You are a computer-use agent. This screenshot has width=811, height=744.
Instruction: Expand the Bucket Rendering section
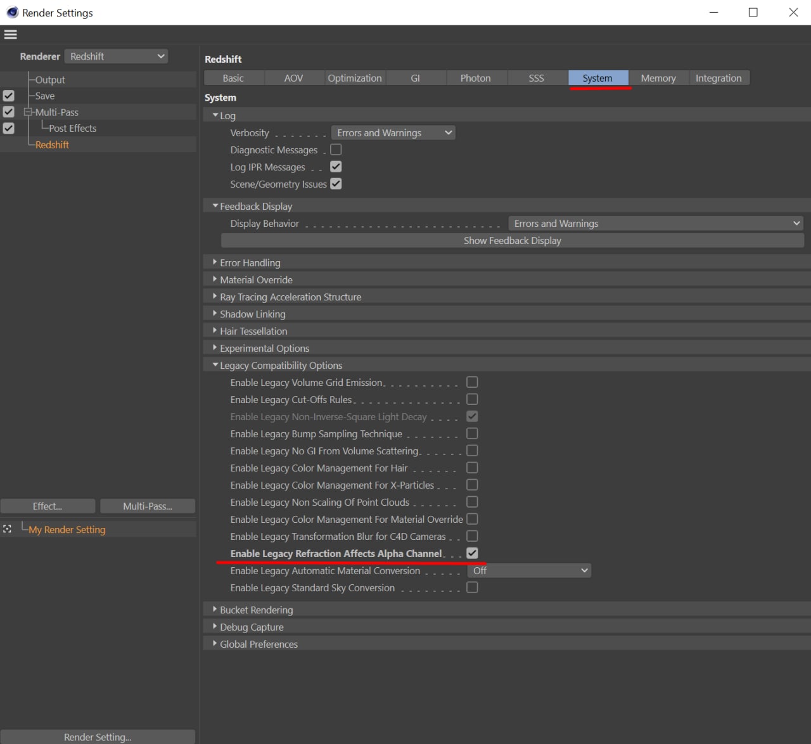(215, 610)
